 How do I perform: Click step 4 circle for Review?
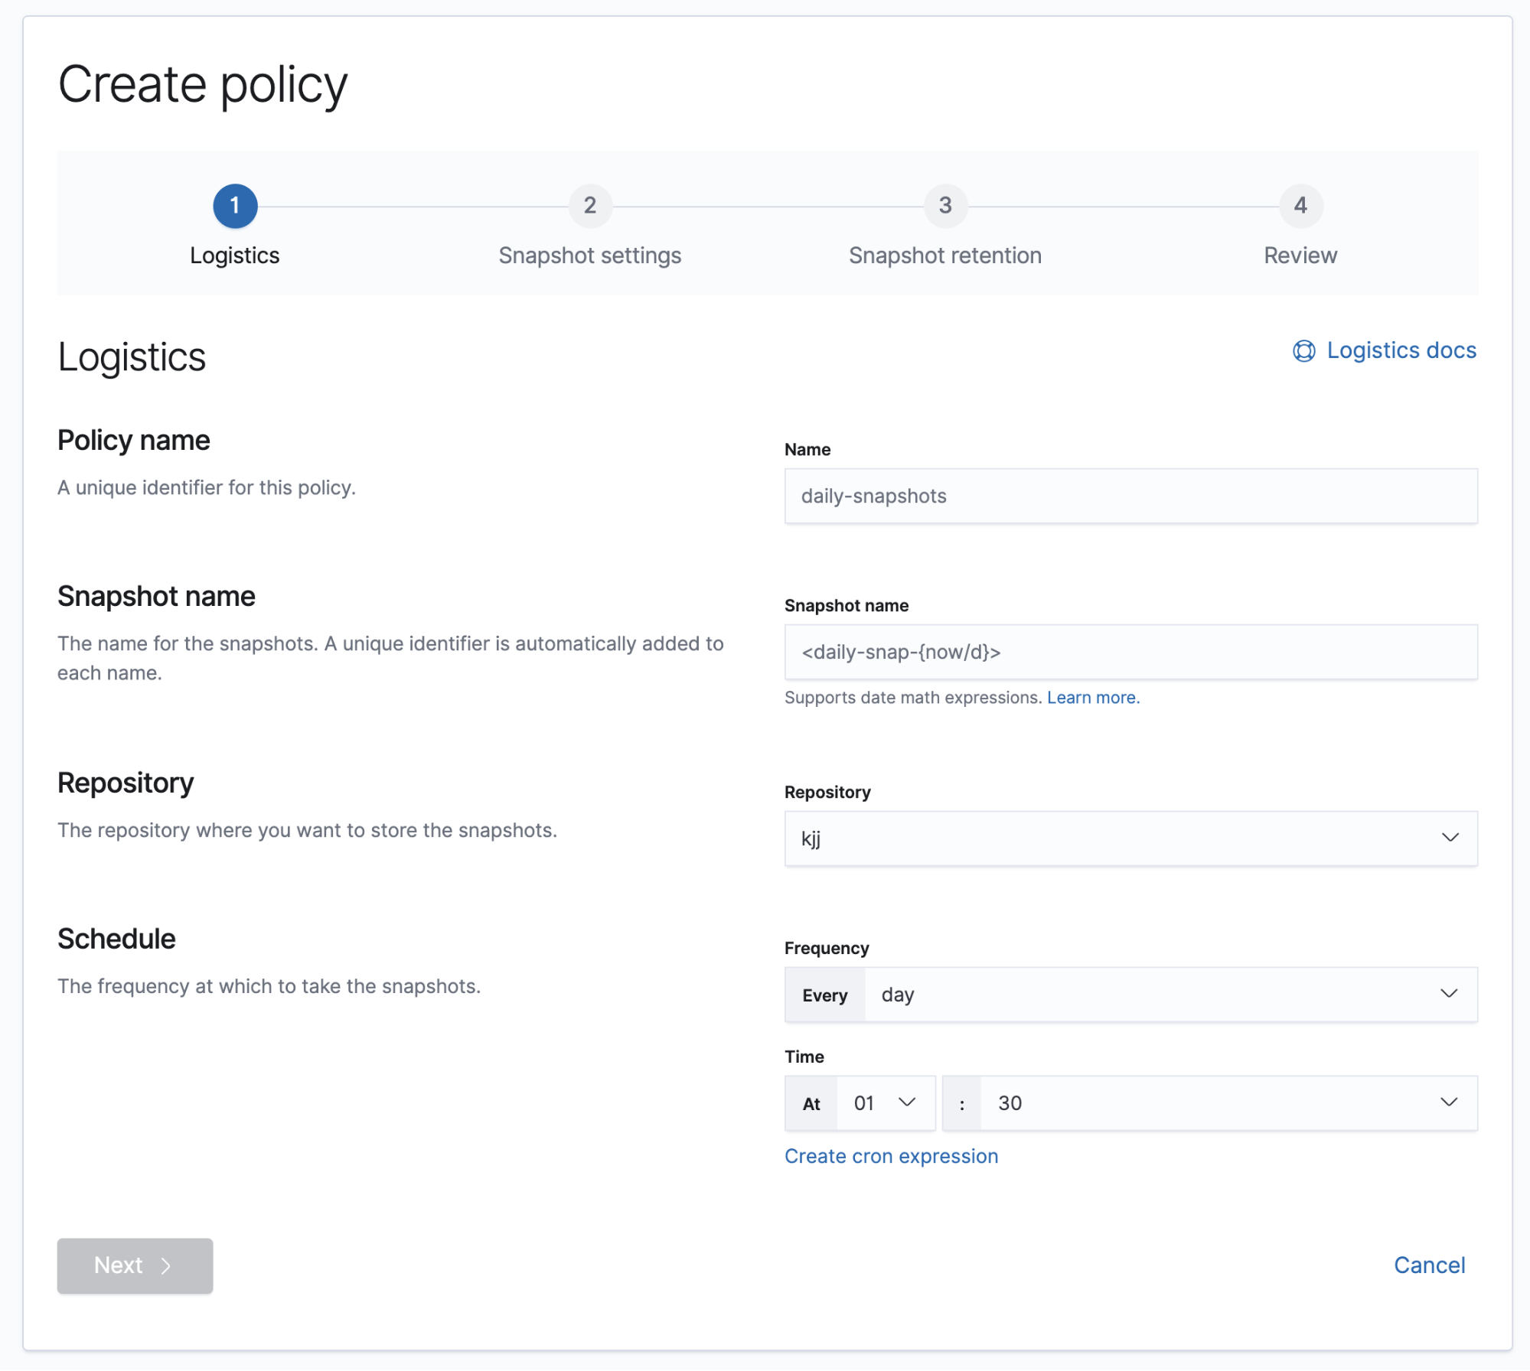[1300, 206]
